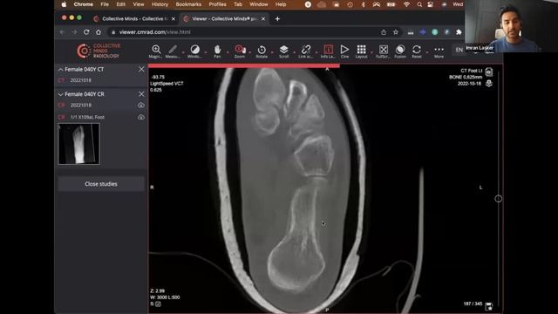Image resolution: width=558 pixels, height=314 pixels.
Task: Click the save icon at viewport top right
Action: [489, 72]
